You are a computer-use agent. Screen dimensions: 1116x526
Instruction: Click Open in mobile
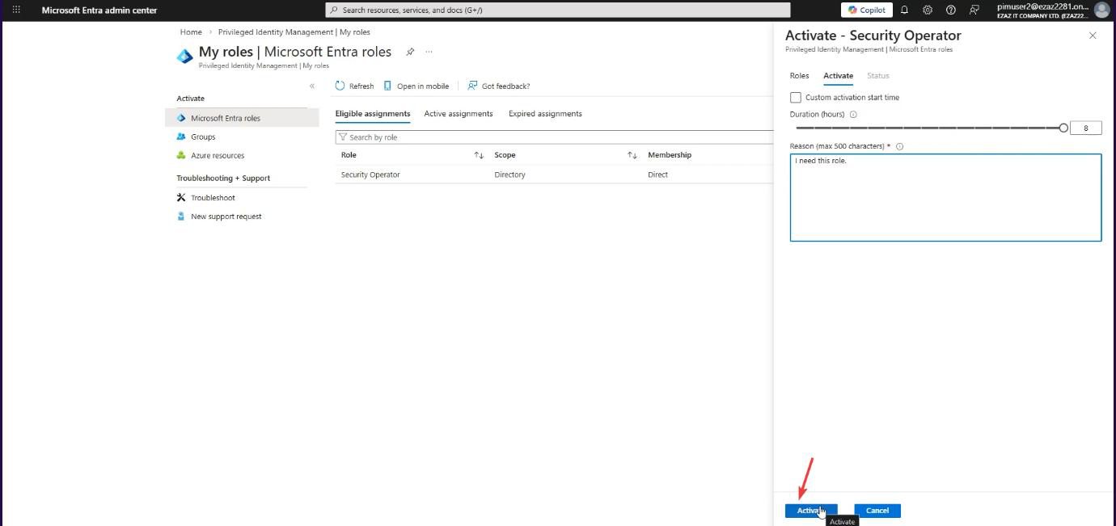pyautogui.click(x=416, y=86)
